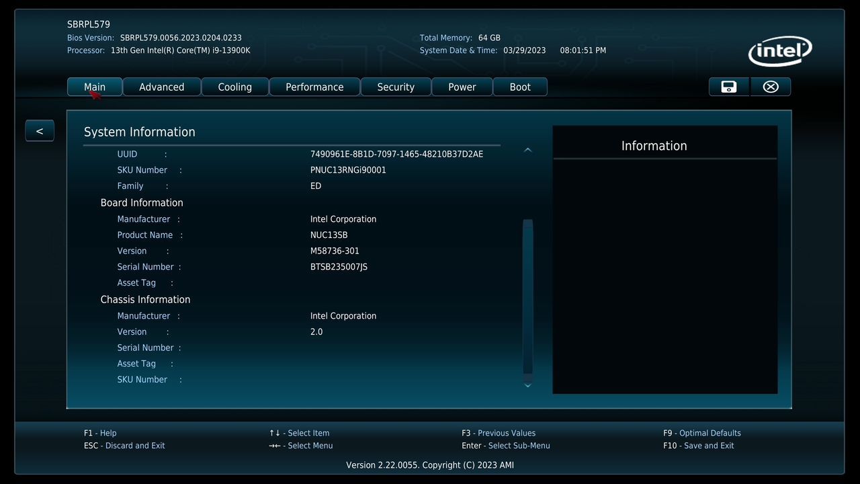Click F3 Previous Values
The height and width of the screenshot is (484, 860).
pyautogui.click(x=497, y=432)
